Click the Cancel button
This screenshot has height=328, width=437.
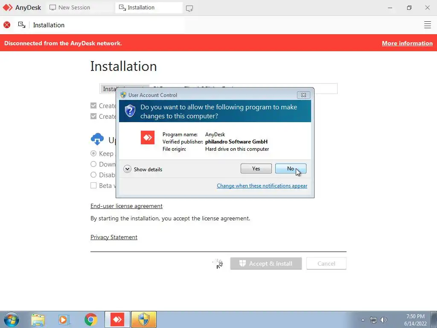click(326, 264)
